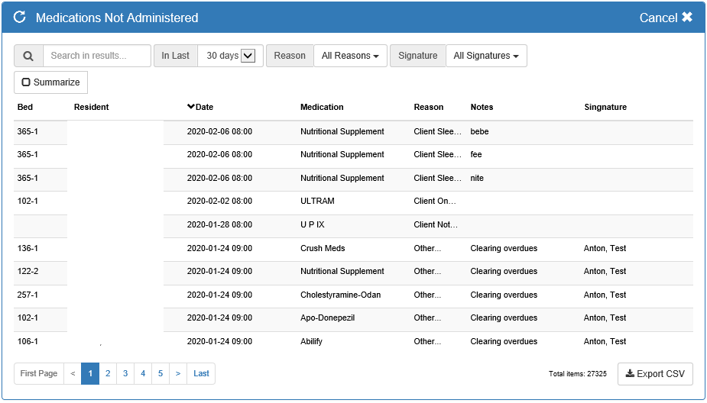Click the Cancel X icon
The height and width of the screenshot is (403, 707).
(x=686, y=17)
